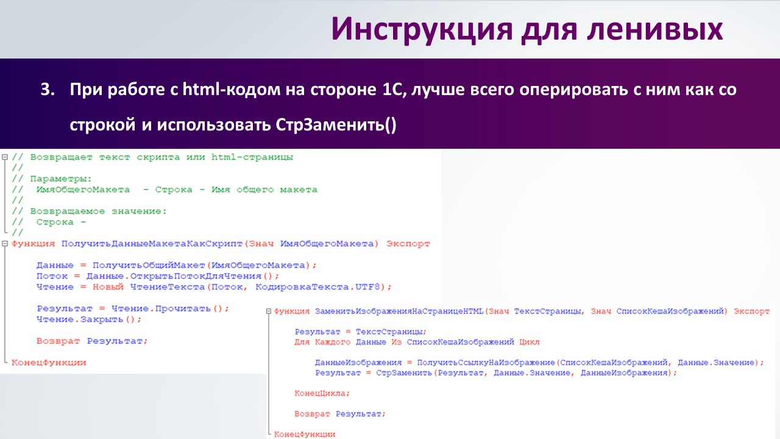Click comment '// Возвращает текст скрипта или html-страницы'
The image size is (780, 439).
pyautogui.click(x=152, y=157)
